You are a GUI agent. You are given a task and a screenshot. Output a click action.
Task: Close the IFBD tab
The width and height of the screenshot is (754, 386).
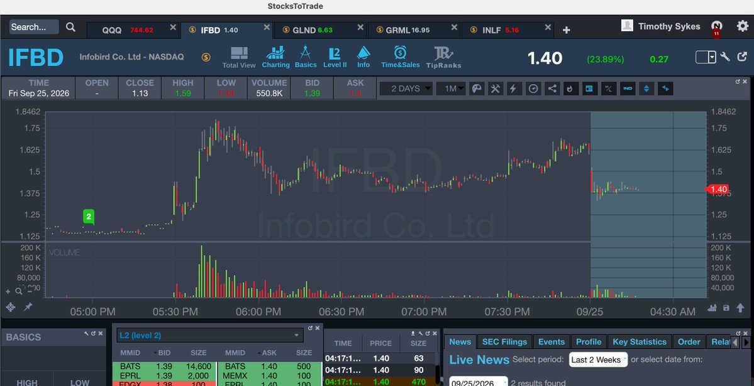(267, 28)
